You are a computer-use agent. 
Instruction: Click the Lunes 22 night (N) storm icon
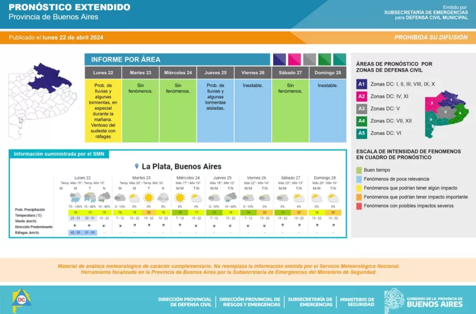click(104, 198)
